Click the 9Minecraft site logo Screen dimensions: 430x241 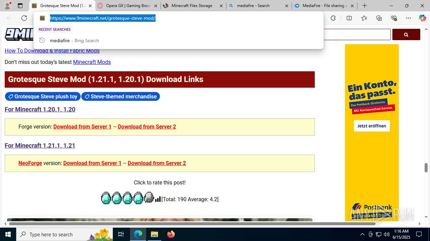point(19,34)
